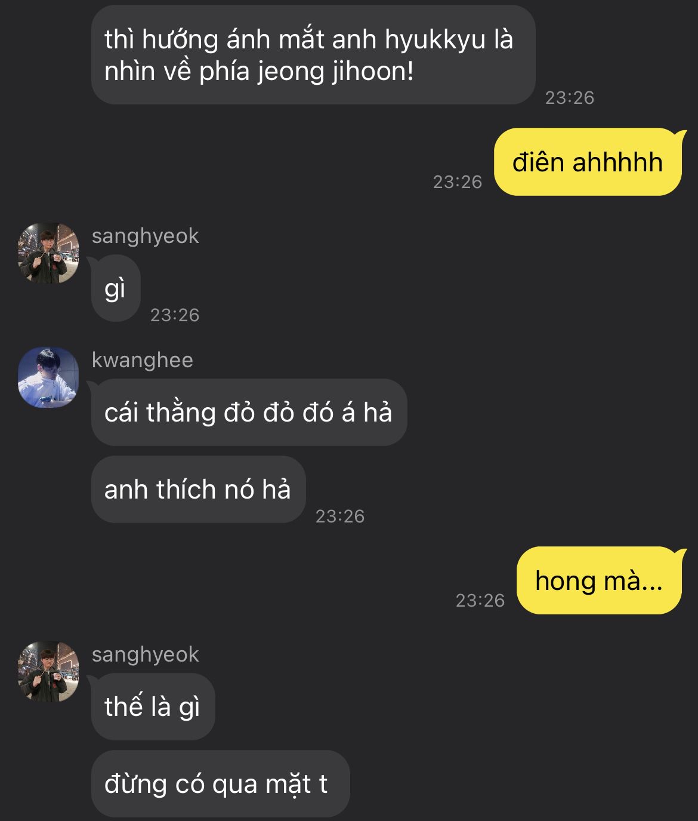Open sanghyeok's avatar beside 'thế là gì'

[48, 672]
